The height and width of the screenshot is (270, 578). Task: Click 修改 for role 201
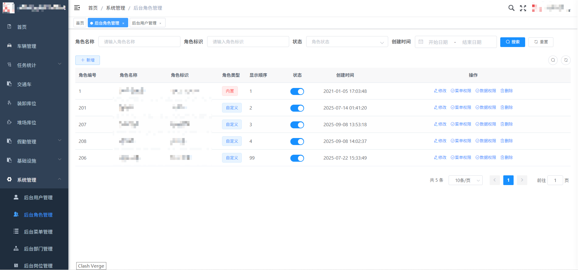440,107
